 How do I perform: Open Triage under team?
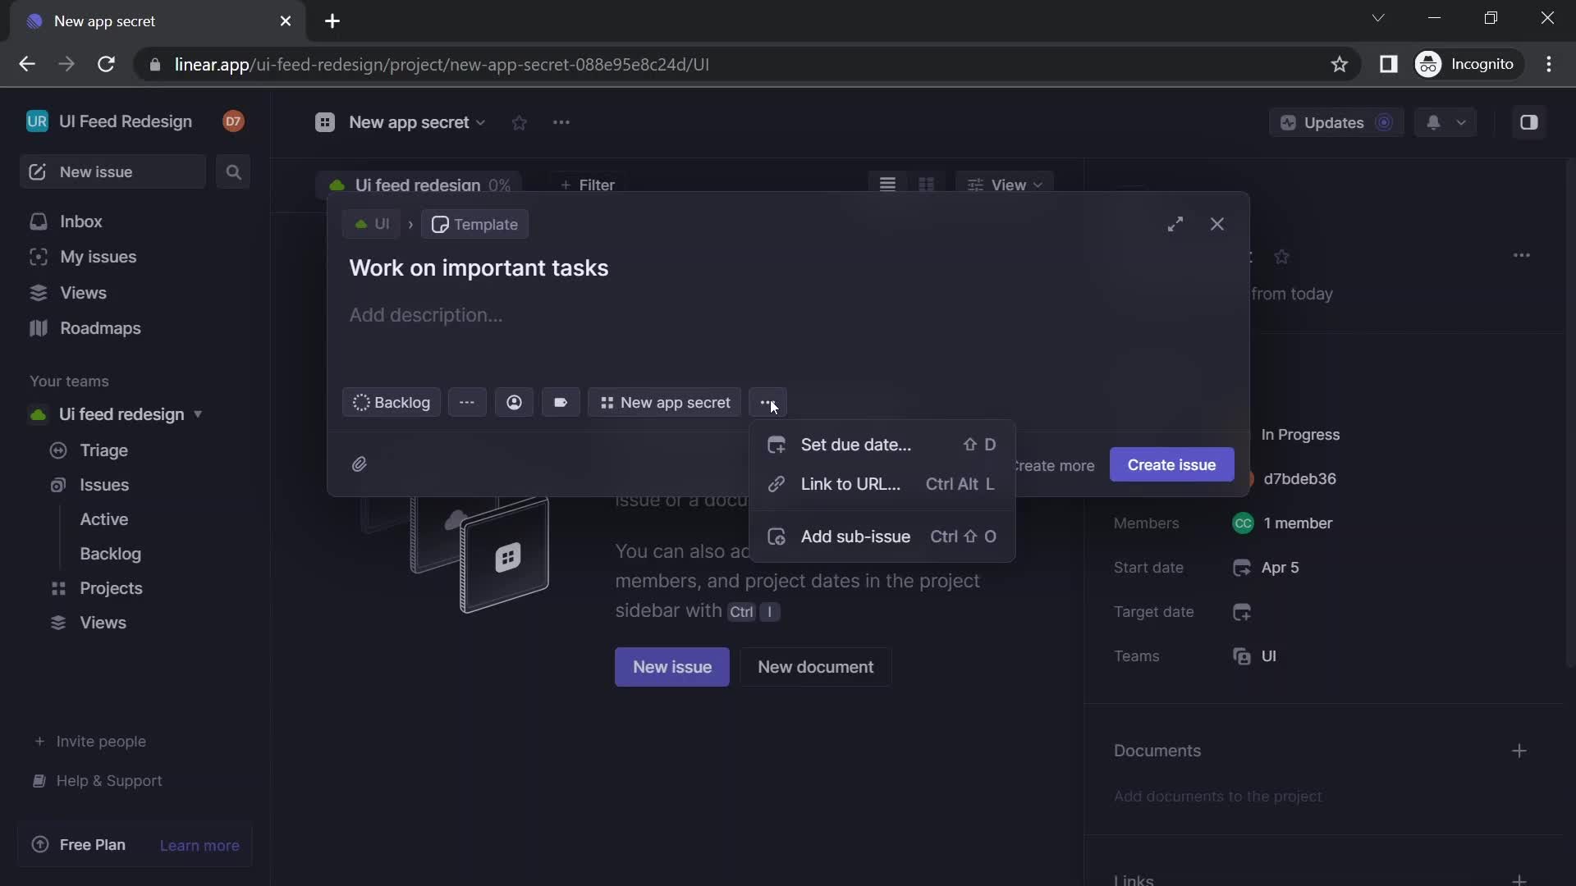pyautogui.click(x=103, y=450)
